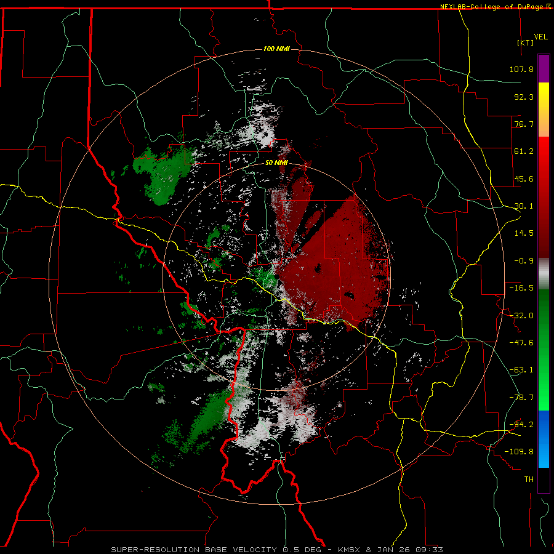This screenshot has height=554, width=554.
Task: Click the [KT] units label
Action: pyautogui.click(x=526, y=42)
